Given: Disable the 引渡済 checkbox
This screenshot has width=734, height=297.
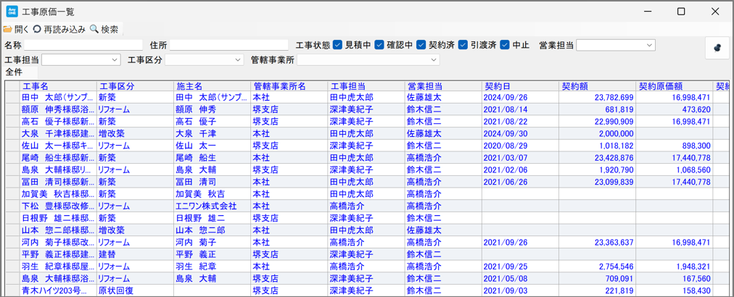Looking at the screenshot, I should tap(463, 45).
